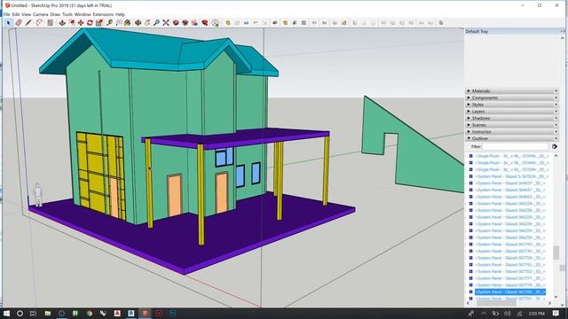Select the Tape Measure tool
568x319 pixels.
click(x=109, y=23)
